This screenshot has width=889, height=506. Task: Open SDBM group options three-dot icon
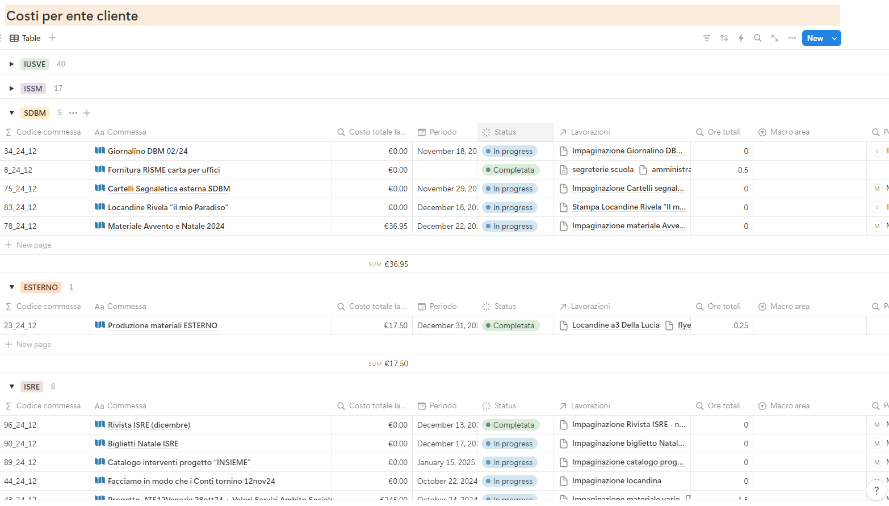coord(73,113)
